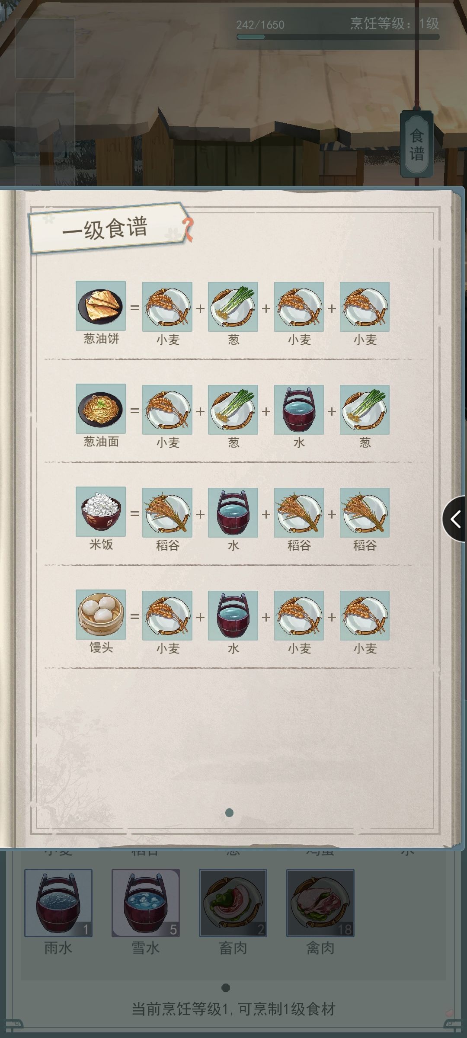Choose the 畜肉 livestock meat ingredient
The height and width of the screenshot is (1038, 467).
coord(233,903)
